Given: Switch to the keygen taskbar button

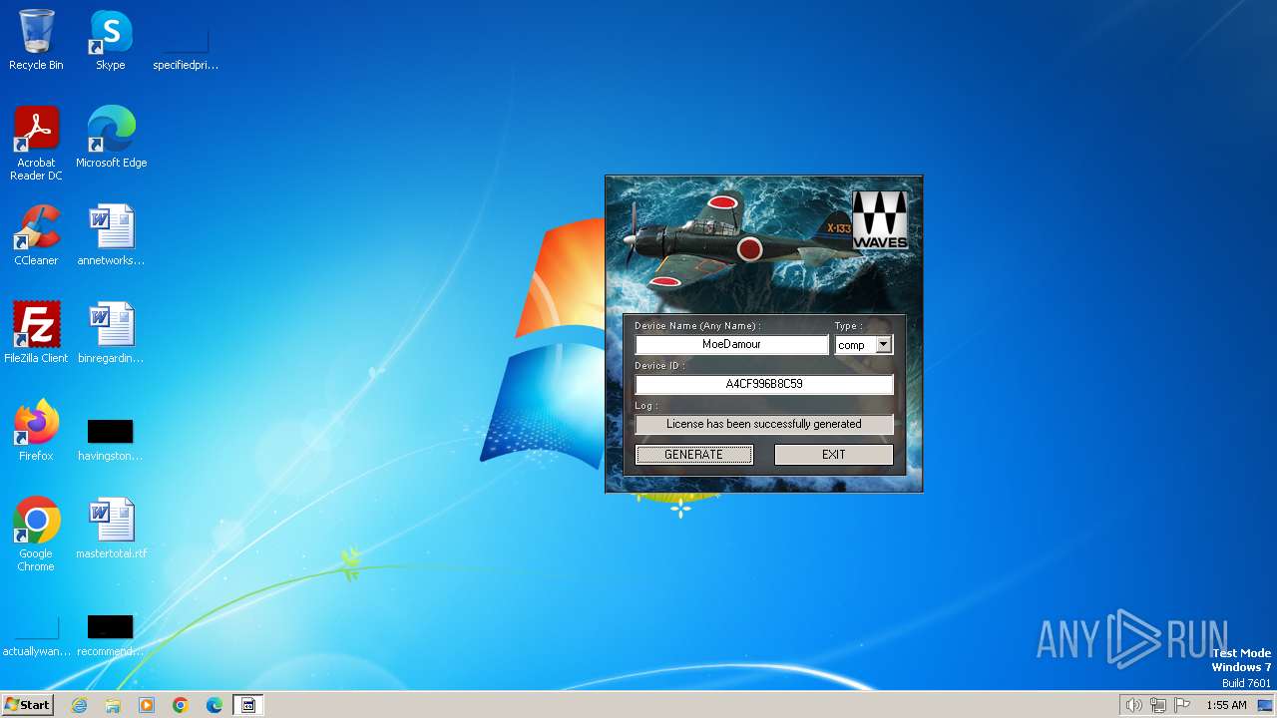Looking at the screenshot, I should pos(248,705).
